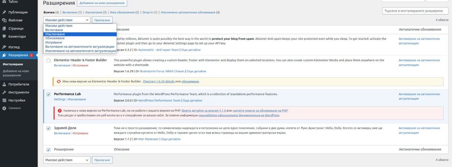Screen dimensions: 452x167
Task: Filter by Има обновления
Action: click(x=122, y=12)
